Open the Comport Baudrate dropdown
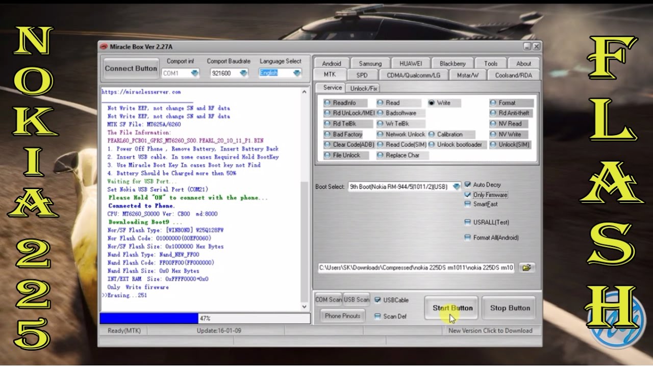Image resolution: width=653 pixels, height=367 pixels. pos(243,73)
